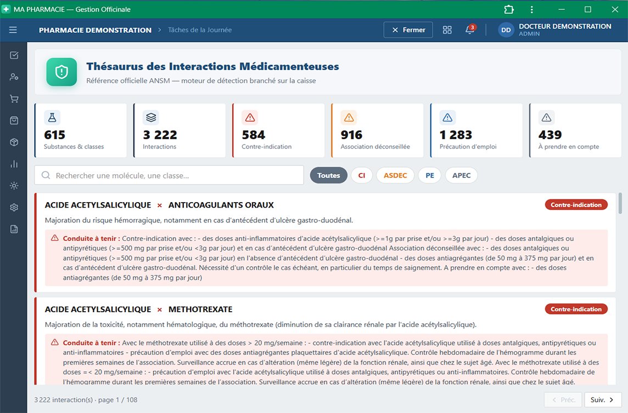The height and width of the screenshot is (413, 628).
Task: Open the grid apps view icon
Action: (447, 30)
